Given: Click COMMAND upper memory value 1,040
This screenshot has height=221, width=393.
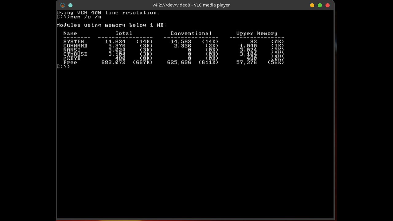Looking at the screenshot, I should point(248,46).
